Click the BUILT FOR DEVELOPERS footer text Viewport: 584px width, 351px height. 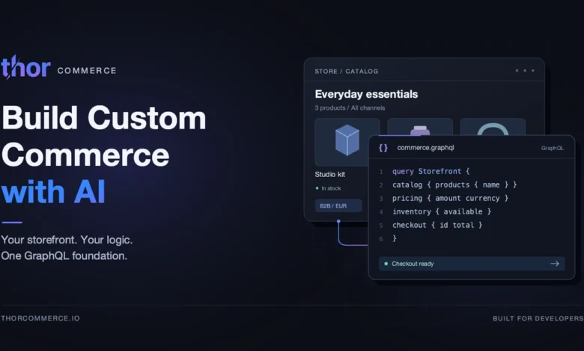[x=538, y=318]
